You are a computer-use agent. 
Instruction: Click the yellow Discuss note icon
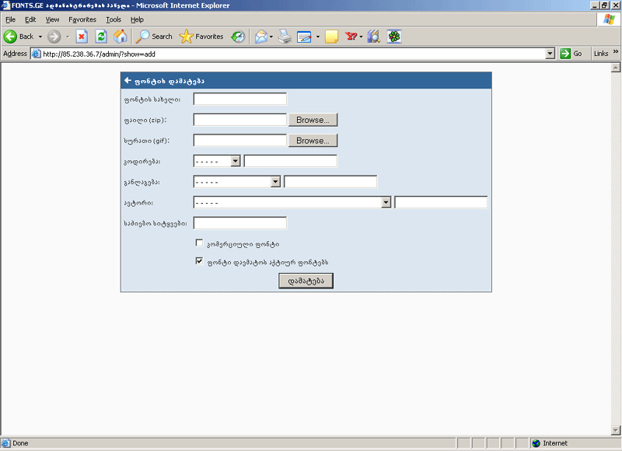point(332,37)
